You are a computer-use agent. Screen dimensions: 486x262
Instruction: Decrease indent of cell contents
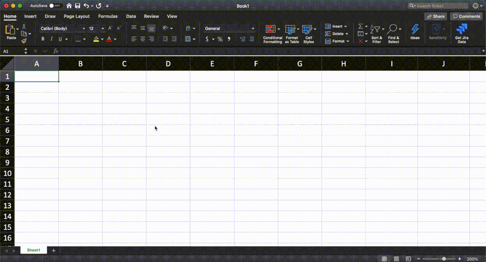coord(165,39)
